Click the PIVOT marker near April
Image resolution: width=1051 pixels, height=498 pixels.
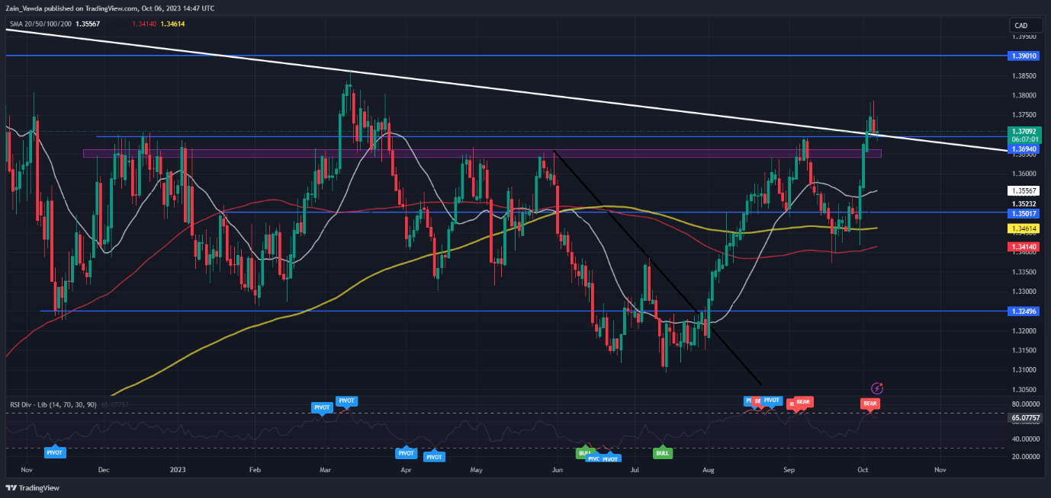[x=406, y=453]
